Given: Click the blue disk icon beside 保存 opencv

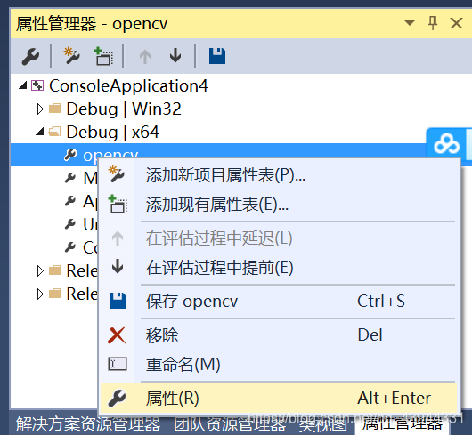Looking at the screenshot, I should coord(118,301).
